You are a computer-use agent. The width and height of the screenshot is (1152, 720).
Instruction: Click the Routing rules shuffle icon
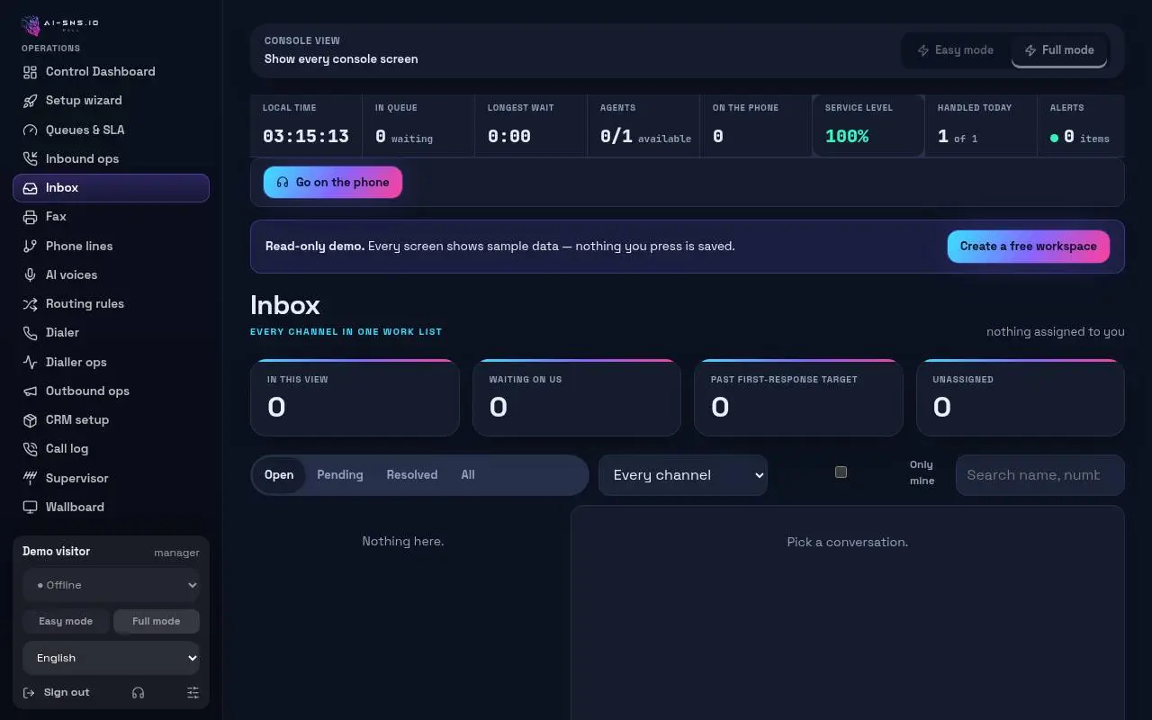(x=30, y=304)
